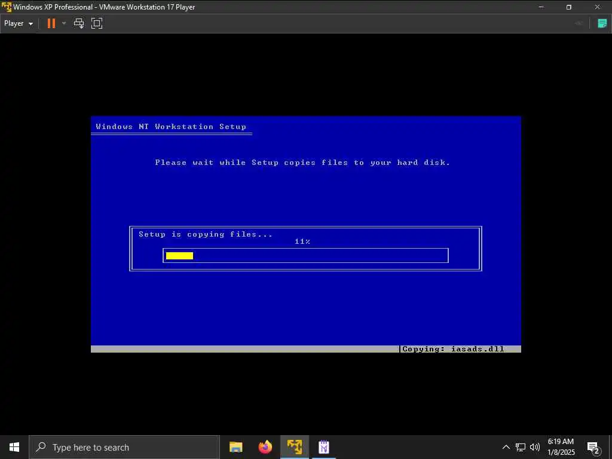Viewport: 612px width, 459px height.
Task: Click the VMware title bar app icon
Action: 7,7
